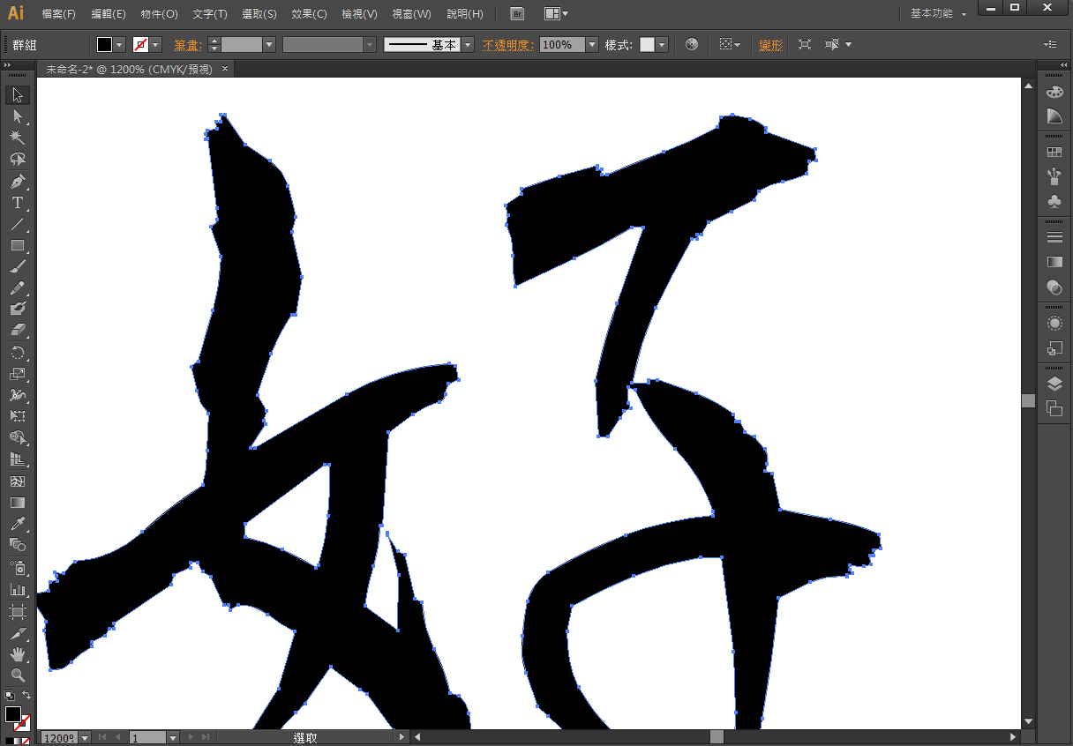Screen dimensions: 1073x746
Task: Open the 效果(C) menu
Action: pyautogui.click(x=309, y=14)
